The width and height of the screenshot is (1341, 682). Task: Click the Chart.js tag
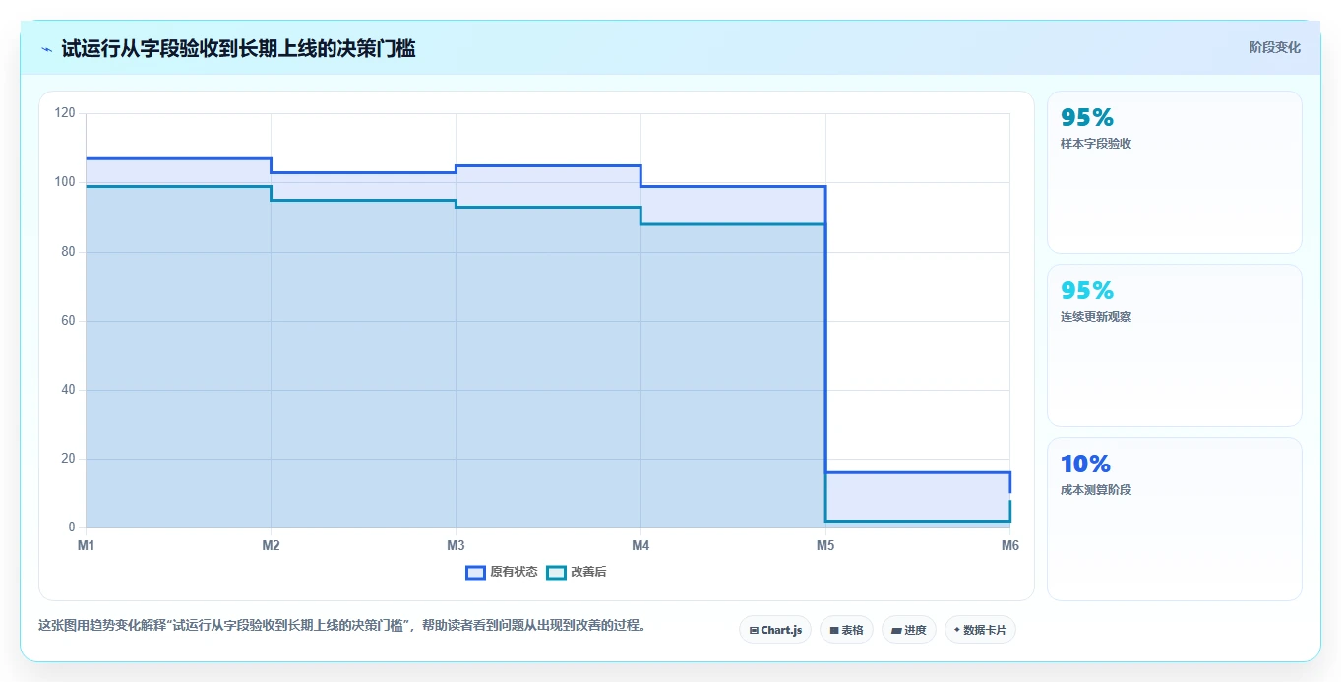pyautogui.click(x=775, y=630)
